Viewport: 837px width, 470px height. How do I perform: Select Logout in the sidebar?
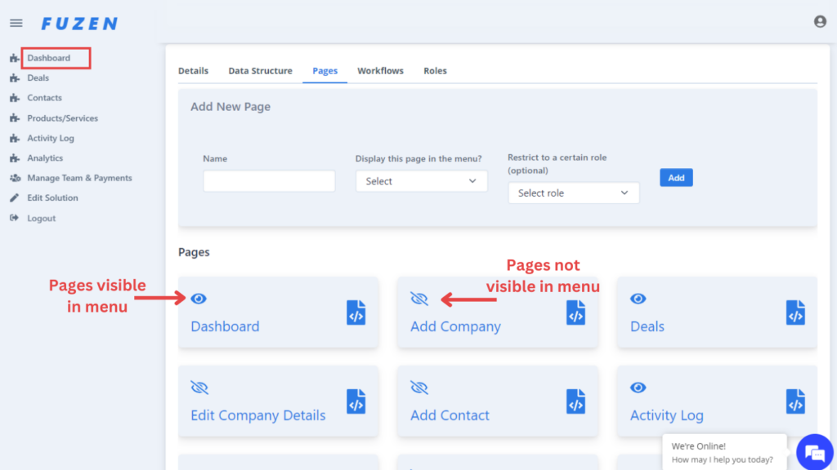click(x=41, y=218)
